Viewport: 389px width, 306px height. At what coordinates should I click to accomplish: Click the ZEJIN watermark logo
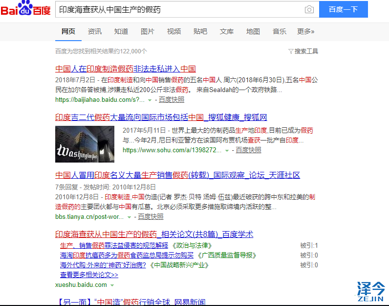click(x=370, y=292)
